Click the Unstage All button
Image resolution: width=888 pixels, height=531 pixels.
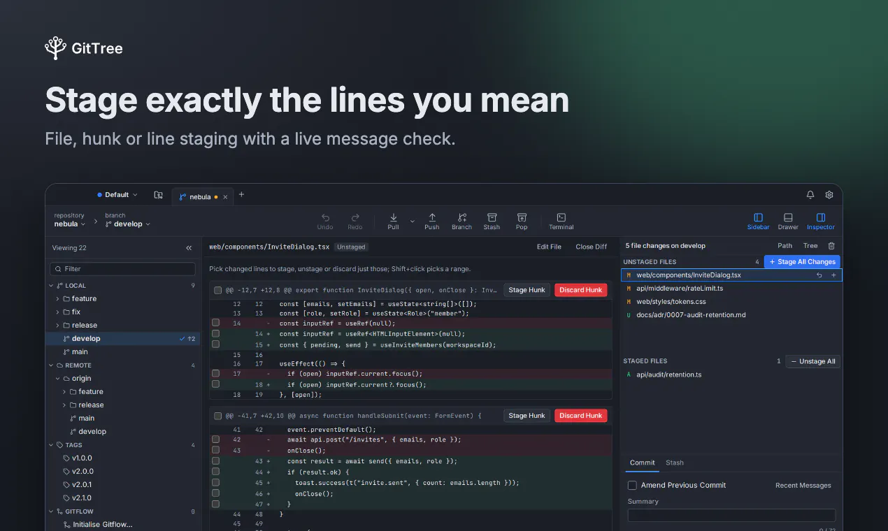812,361
